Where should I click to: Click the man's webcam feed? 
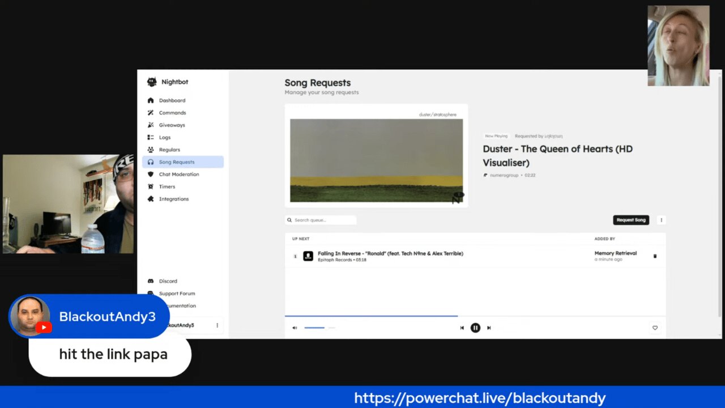[x=69, y=203]
